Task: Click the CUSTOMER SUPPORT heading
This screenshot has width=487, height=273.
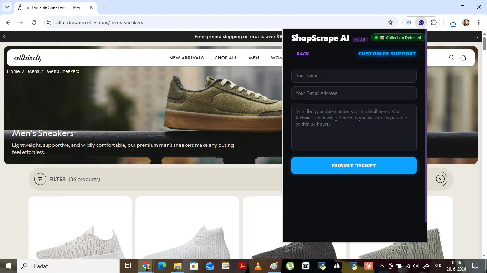Action: pos(387,54)
